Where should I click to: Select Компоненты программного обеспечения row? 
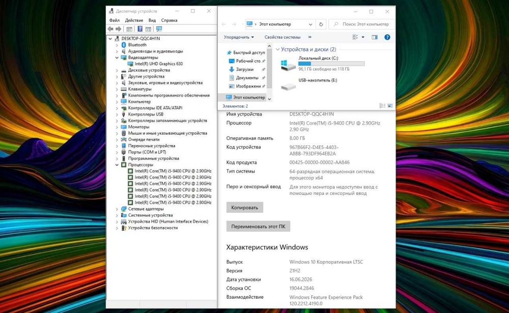169,96
